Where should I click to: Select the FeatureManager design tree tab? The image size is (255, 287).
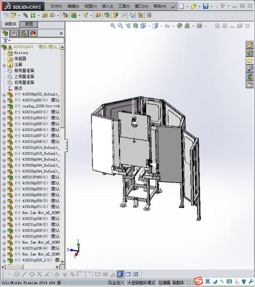5,33
